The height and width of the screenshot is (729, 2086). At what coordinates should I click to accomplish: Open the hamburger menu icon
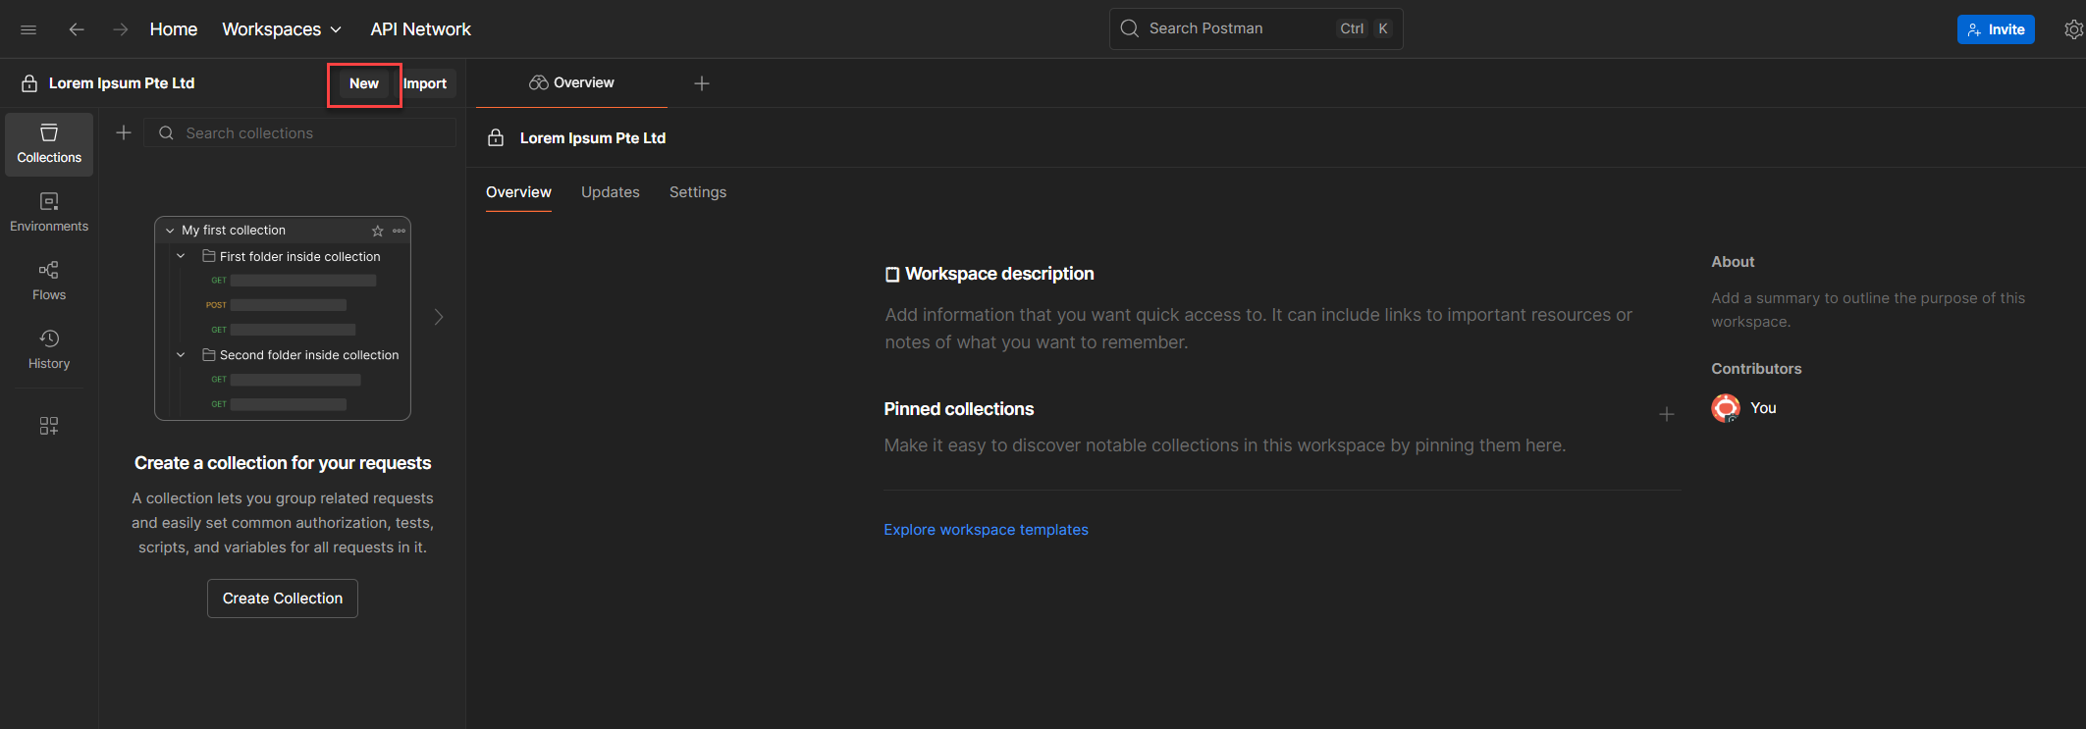click(x=28, y=29)
